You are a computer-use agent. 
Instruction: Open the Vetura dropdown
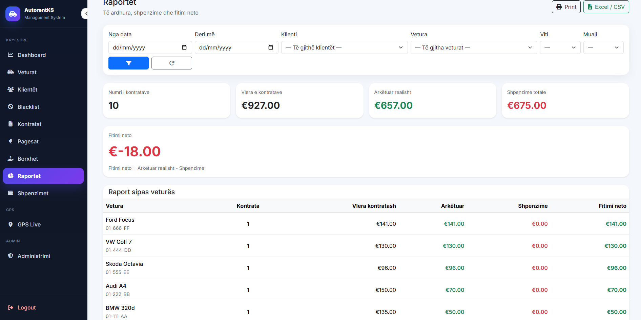(x=474, y=47)
